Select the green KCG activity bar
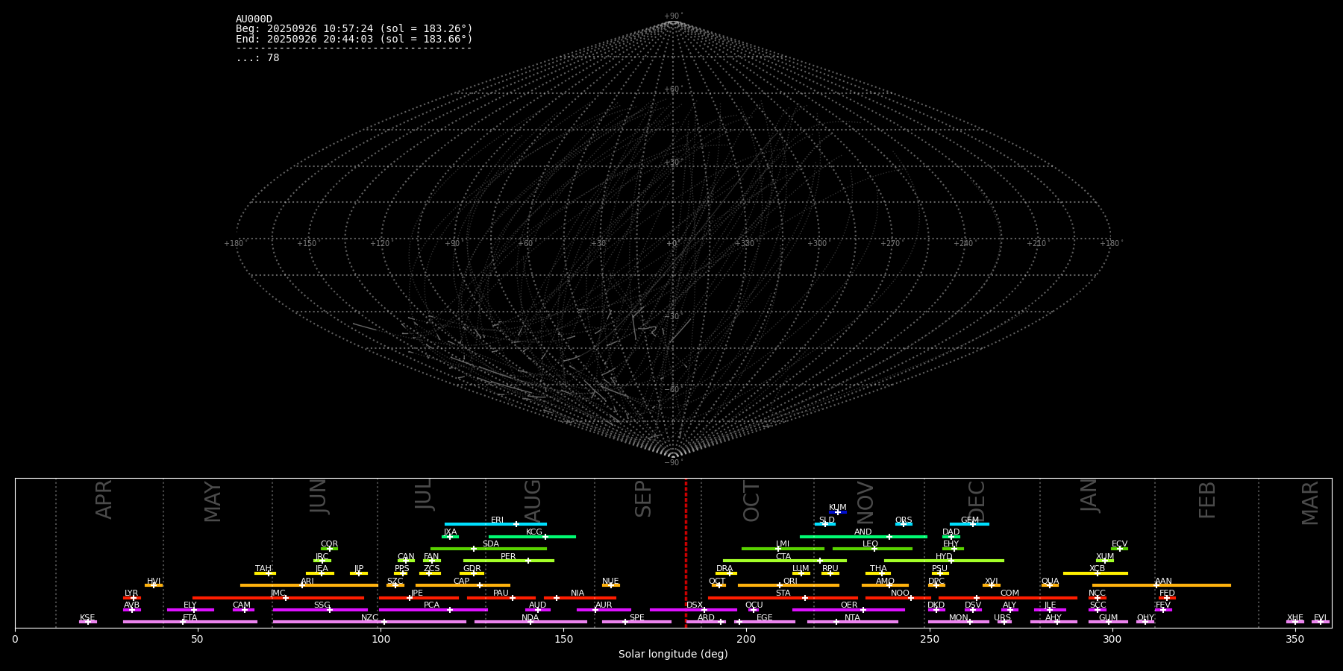Screen dimensions: 1343x671 [532, 536]
